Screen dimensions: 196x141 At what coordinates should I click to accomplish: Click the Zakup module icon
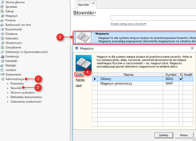pos(2,11)
